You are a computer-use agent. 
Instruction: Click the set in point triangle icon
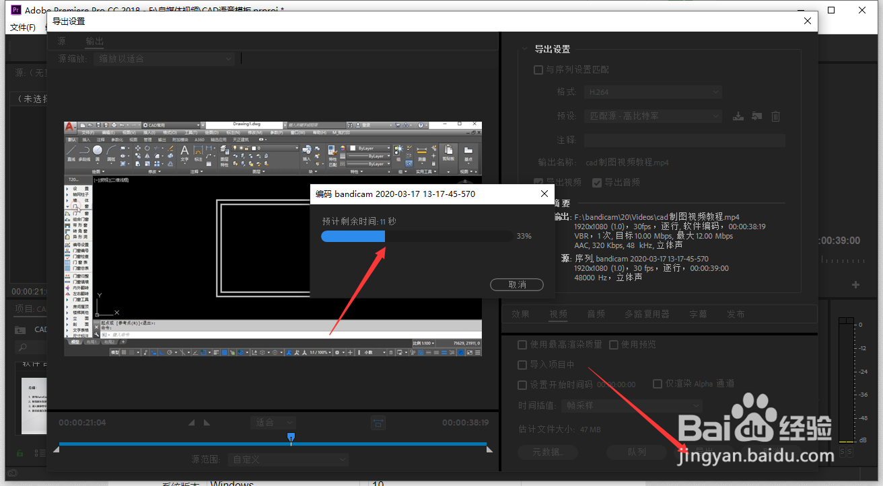click(191, 423)
